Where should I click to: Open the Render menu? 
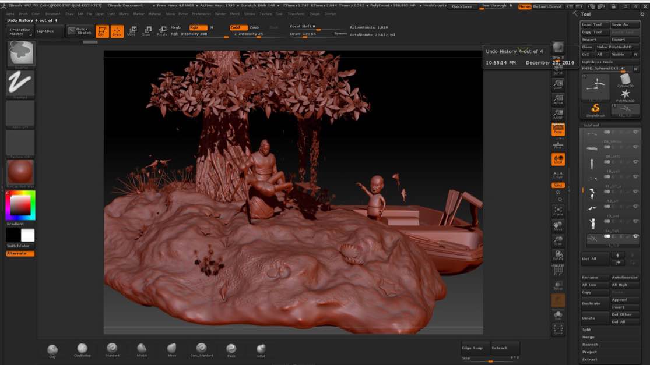pyautogui.click(x=220, y=13)
